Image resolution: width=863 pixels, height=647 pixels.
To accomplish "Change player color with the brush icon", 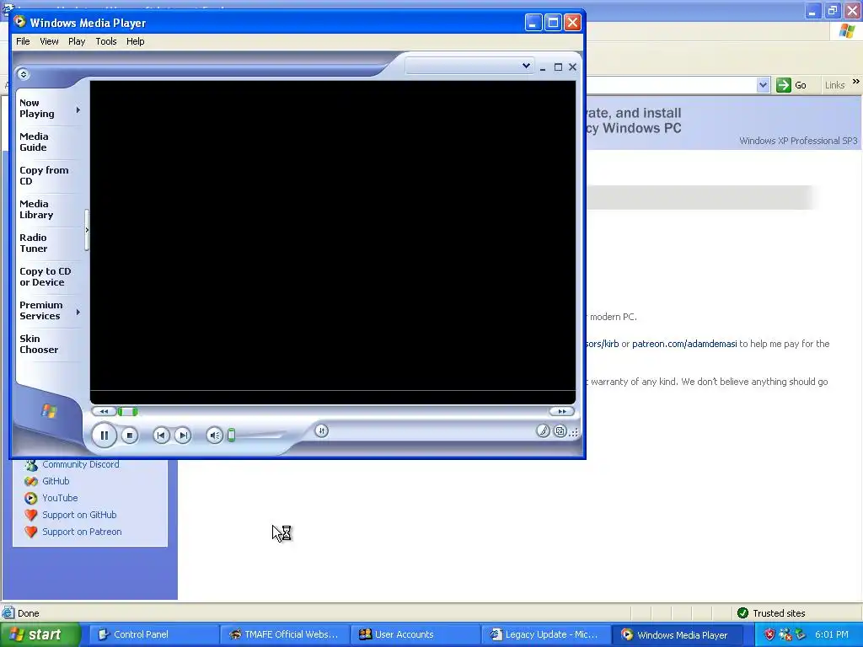I will 544,430.
